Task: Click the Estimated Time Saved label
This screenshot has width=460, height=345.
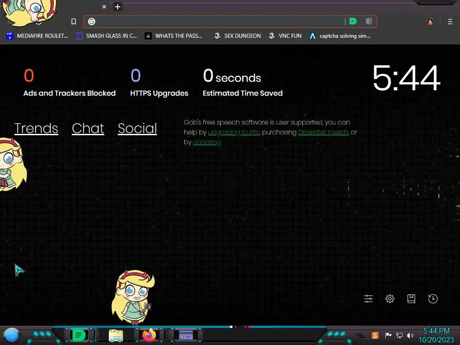Action: click(x=243, y=93)
